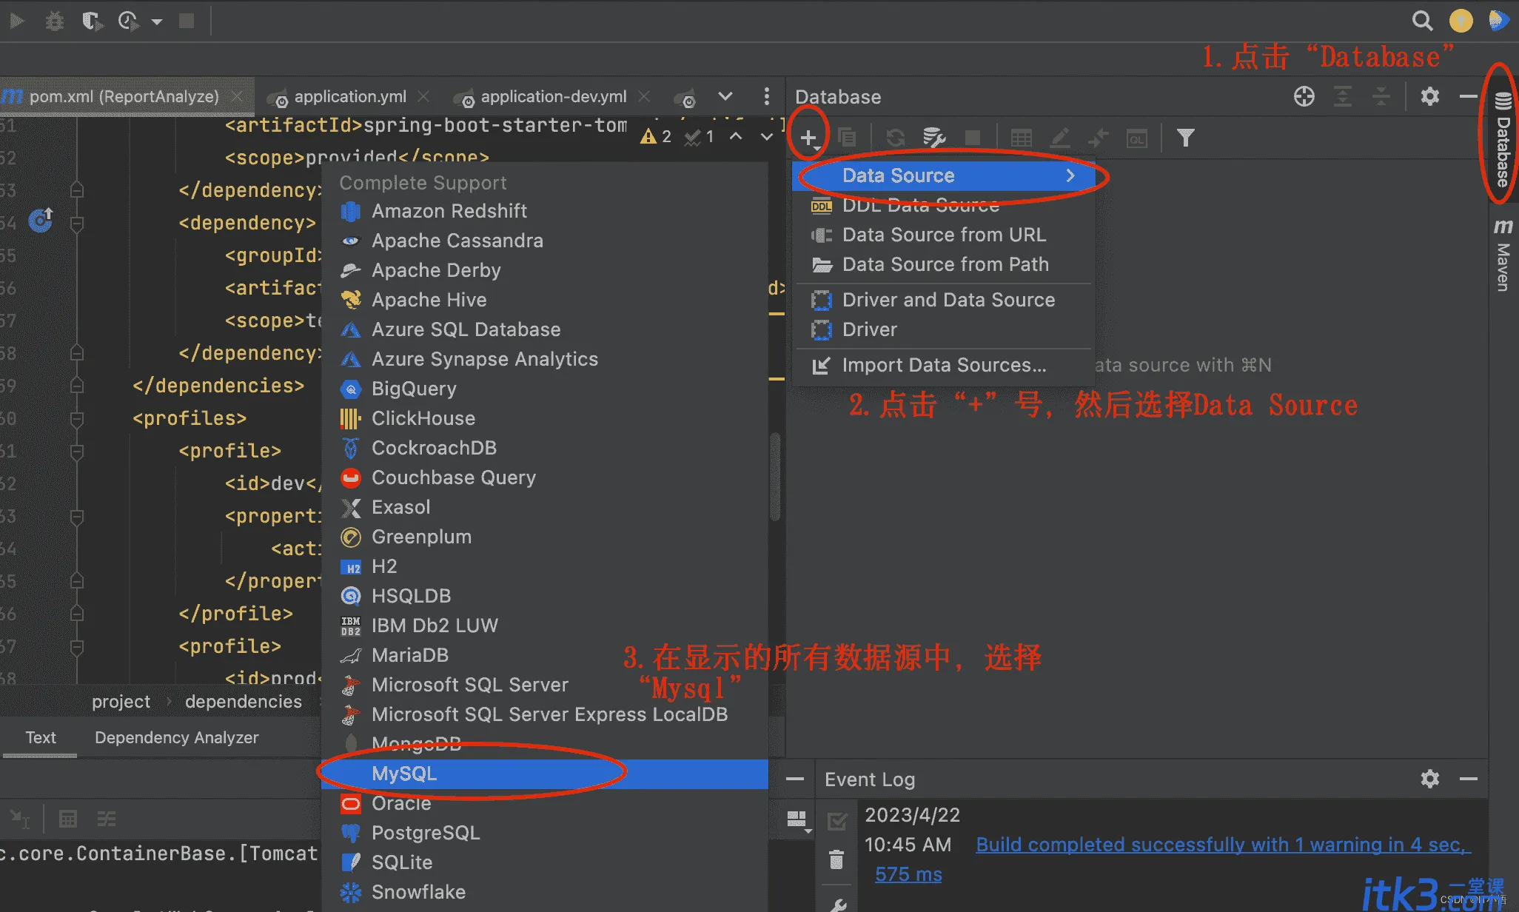Click Mark all as read checkmark icon in Event Log

pos(837,821)
